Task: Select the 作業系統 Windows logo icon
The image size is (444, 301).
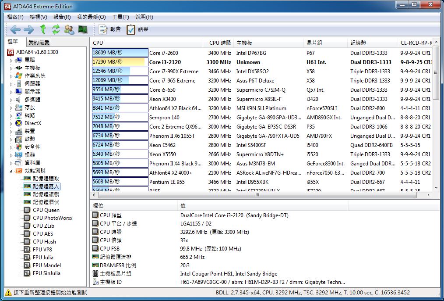Action: click(19, 76)
